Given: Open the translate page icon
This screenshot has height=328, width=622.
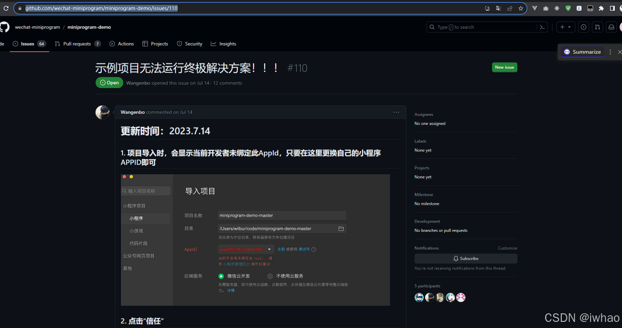Looking at the screenshot, I should point(499,8).
